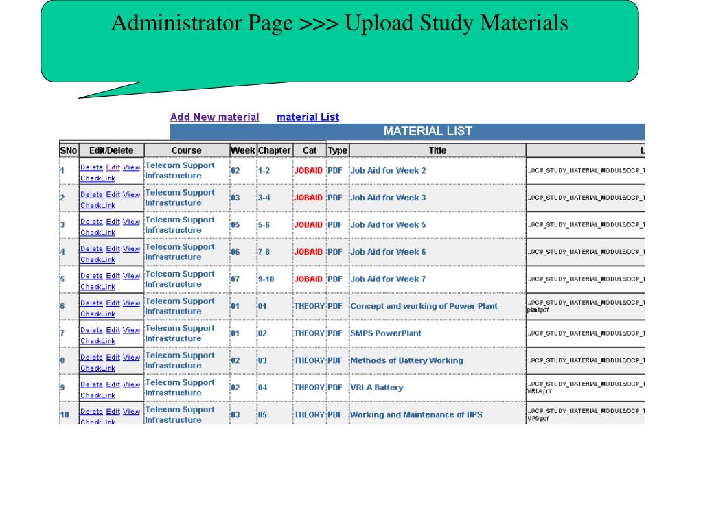The width and height of the screenshot is (703, 527).
Task: Edit row 3 Job Aid for Week 5
Action: (x=113, y=222)
